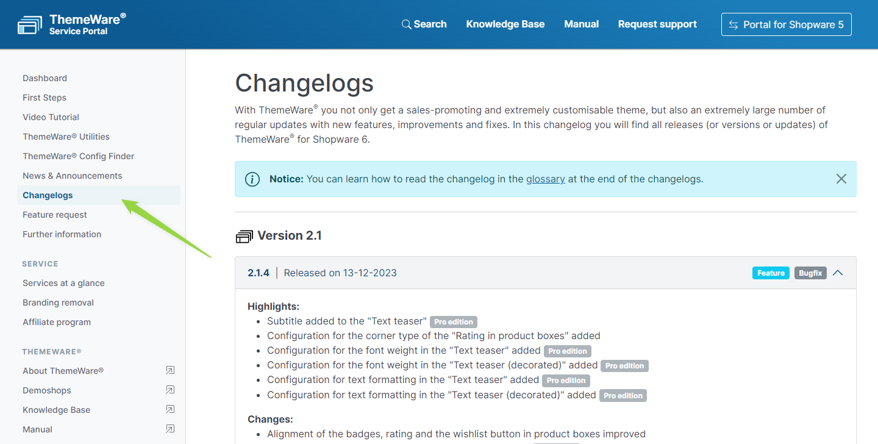This screenshot has height=444, width=878.
Task: Click the 2.1.4 version number
Action: point(259,273)
